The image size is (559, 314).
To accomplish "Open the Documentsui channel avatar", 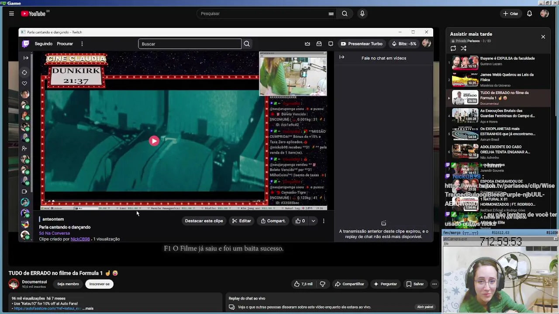I will [x=14, y=284].
